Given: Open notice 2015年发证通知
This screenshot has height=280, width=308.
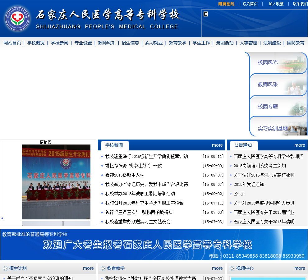Looking at the screenshot, I should pyautogui.click(x=249, y=184).
